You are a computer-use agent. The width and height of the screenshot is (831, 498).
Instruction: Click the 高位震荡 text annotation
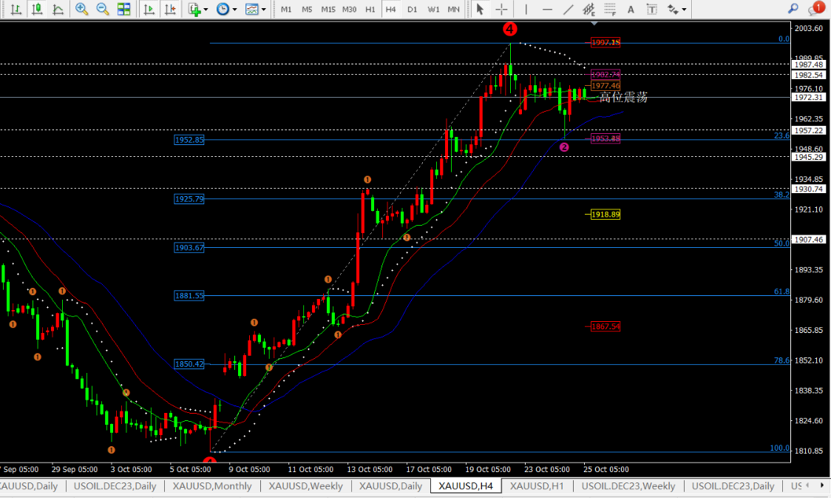(623, 97)
